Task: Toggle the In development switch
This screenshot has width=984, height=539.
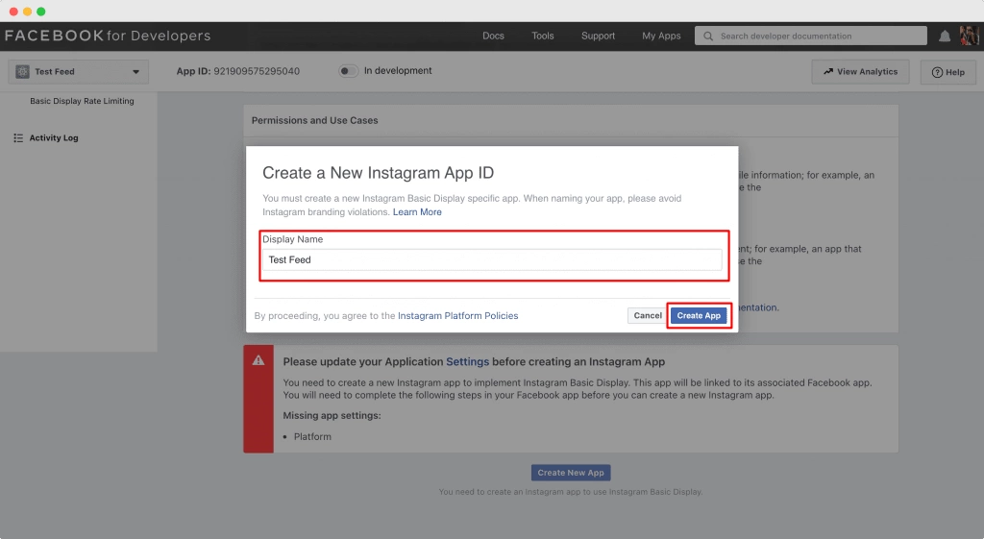Action: point(348,71)
